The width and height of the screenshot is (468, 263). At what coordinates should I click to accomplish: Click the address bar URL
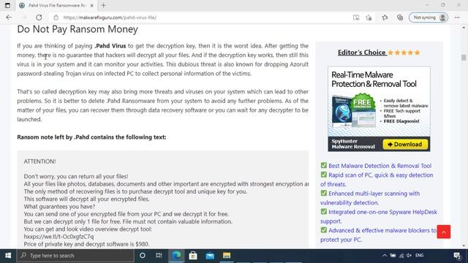click(x=110, y=18)
